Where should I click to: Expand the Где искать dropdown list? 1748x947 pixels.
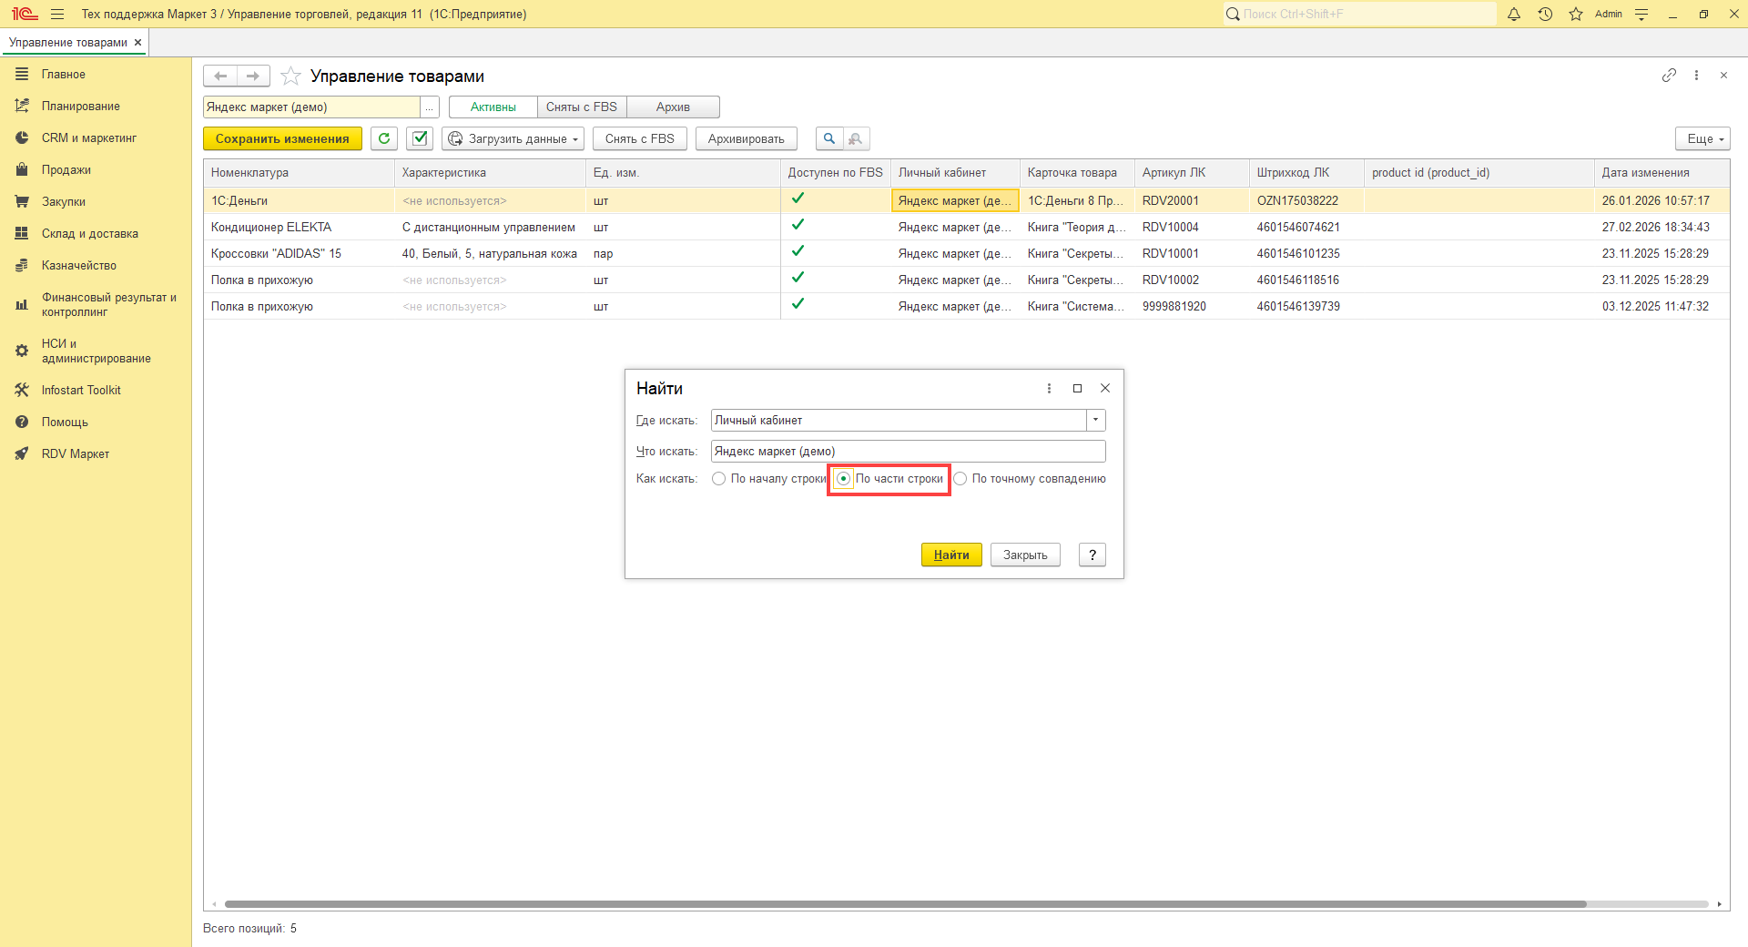[1096, 421]
